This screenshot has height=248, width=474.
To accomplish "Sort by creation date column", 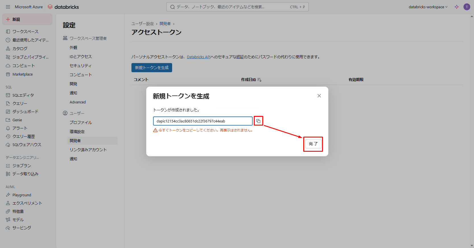I will click(x=251, y=80).
